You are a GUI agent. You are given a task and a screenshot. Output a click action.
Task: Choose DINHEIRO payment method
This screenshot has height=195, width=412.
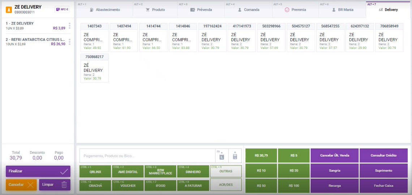tap(193, 171)
